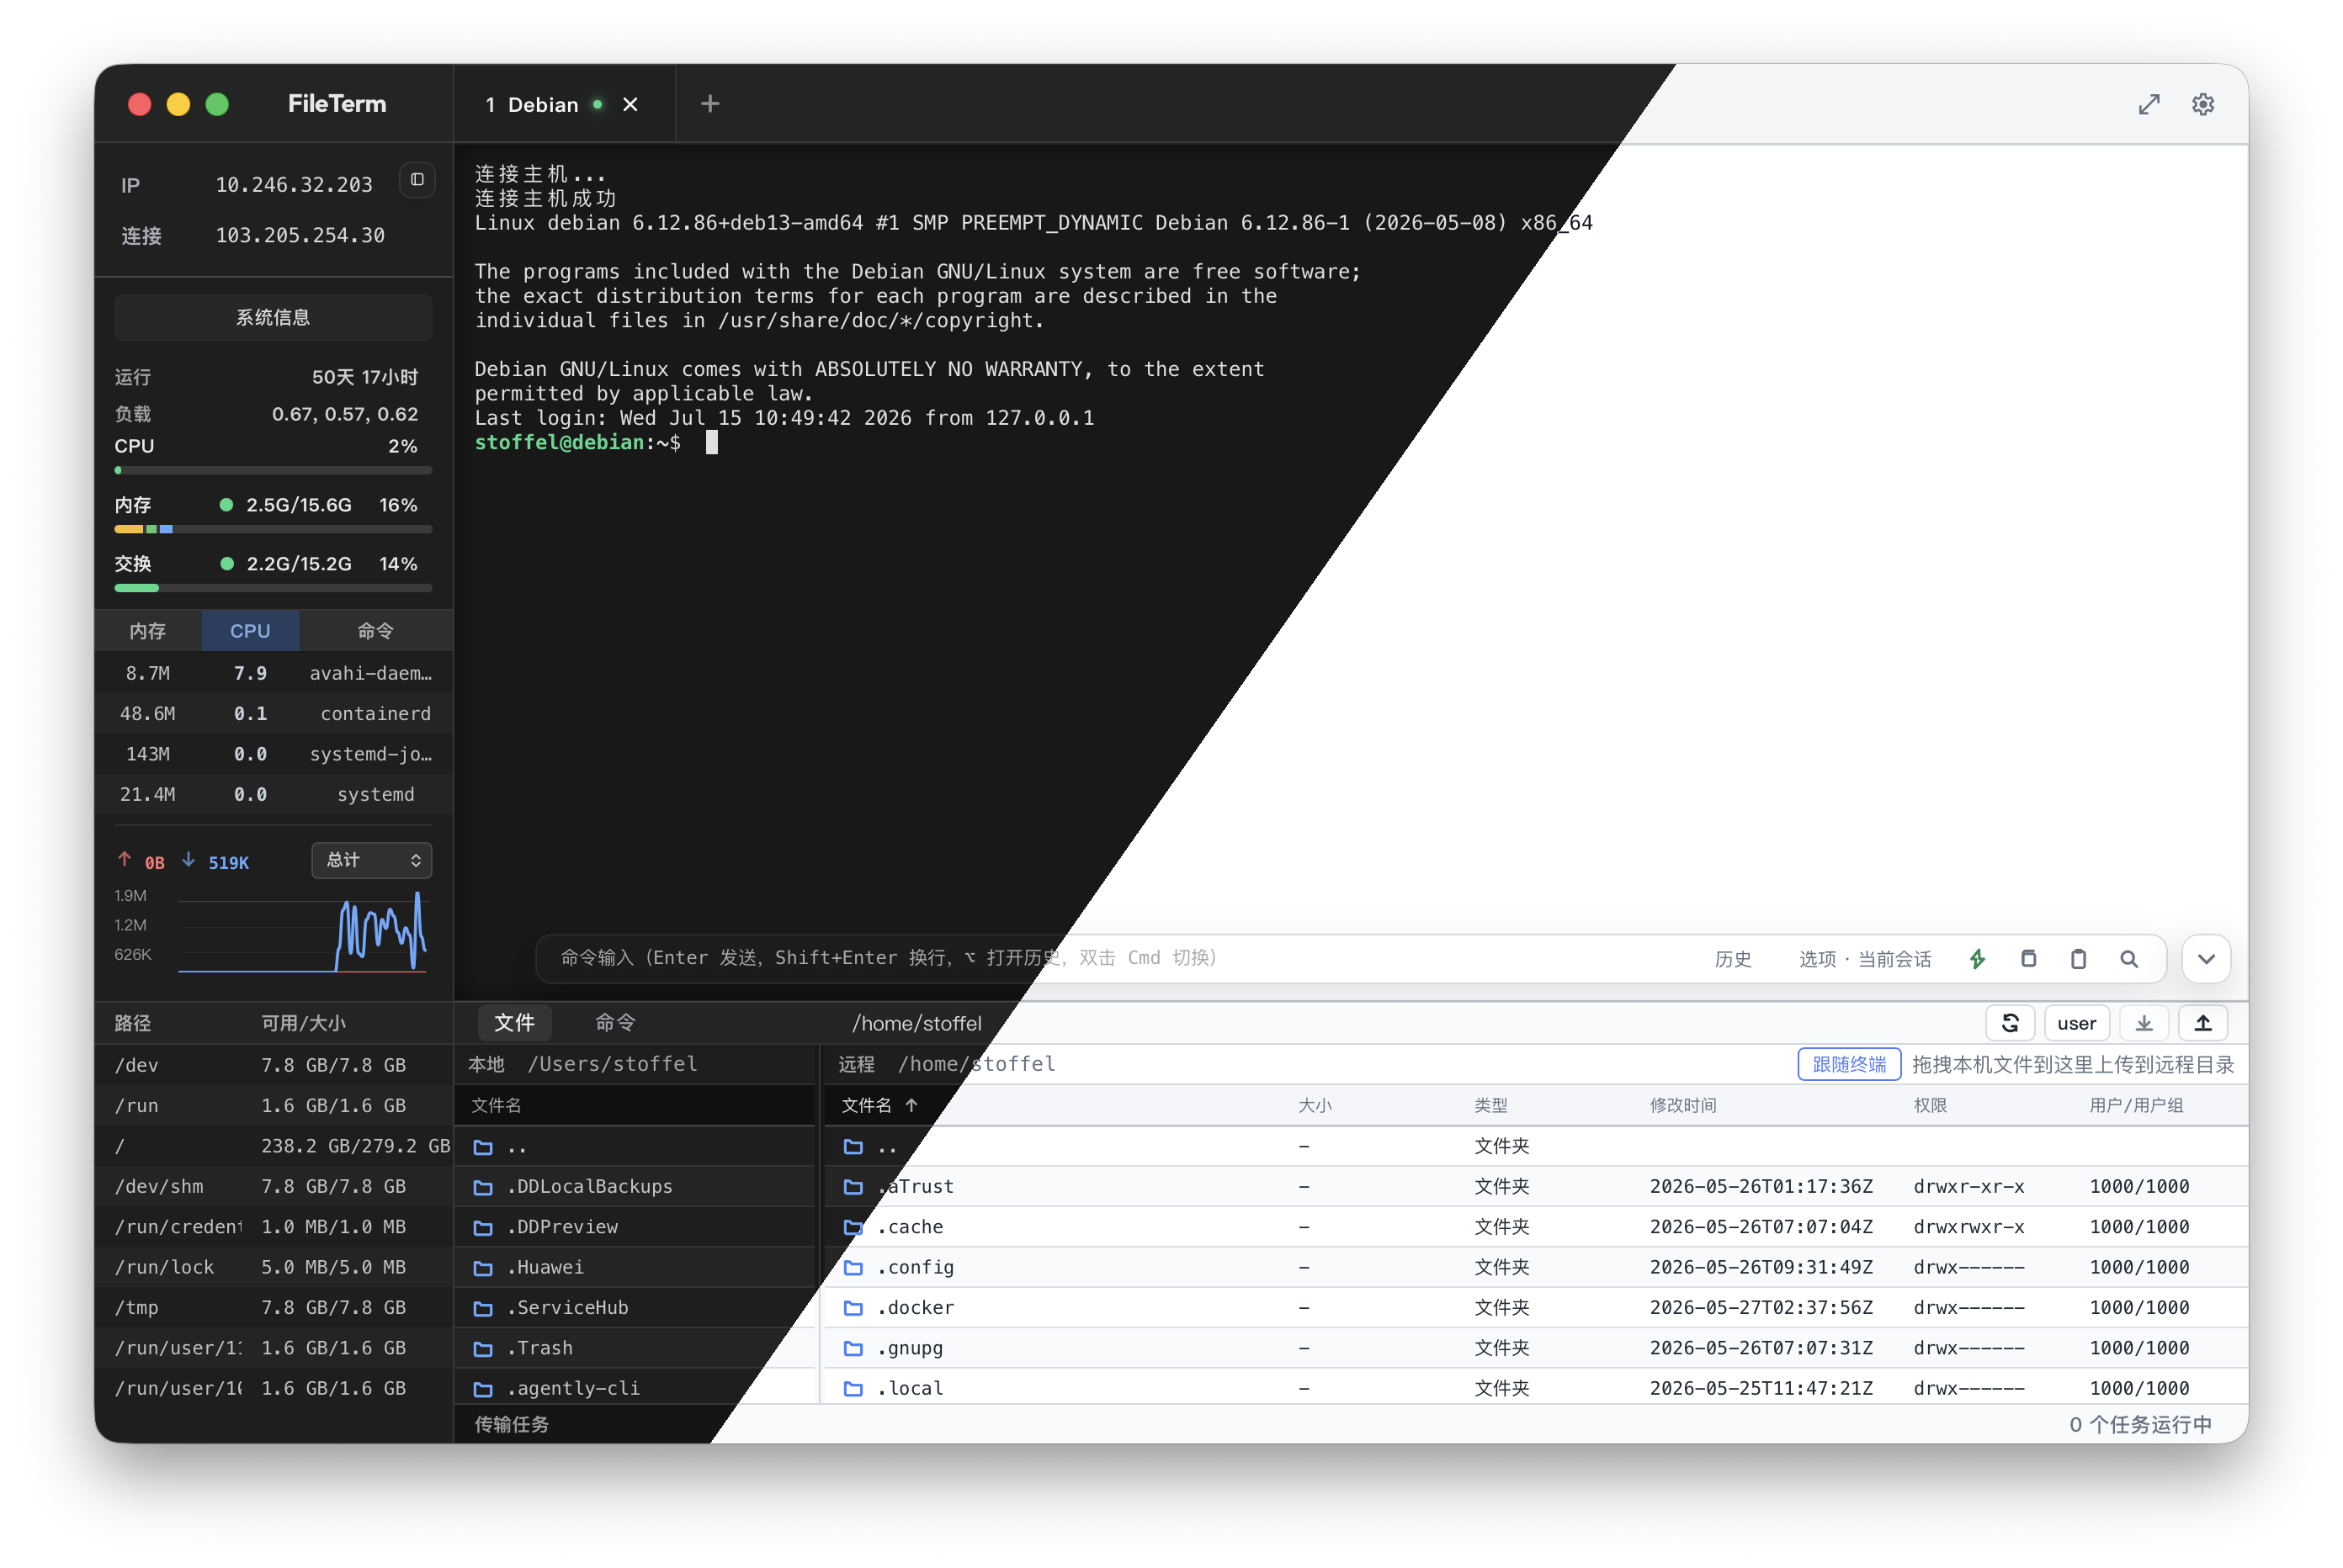Switch process list to 命令 tab
This screenshot has width=2343, height=1568.
point(375,631)
